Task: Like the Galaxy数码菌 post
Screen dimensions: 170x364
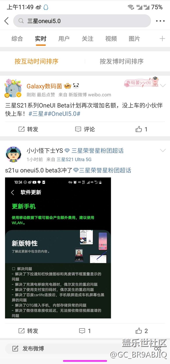Action: click(141, 129)
